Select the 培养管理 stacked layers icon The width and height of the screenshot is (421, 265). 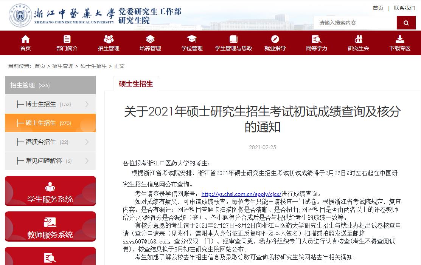tap(150, 39)
